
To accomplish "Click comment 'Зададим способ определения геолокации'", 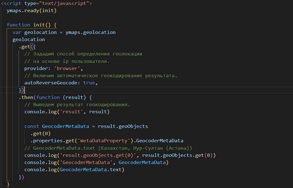I will click(x=83, y=54).
